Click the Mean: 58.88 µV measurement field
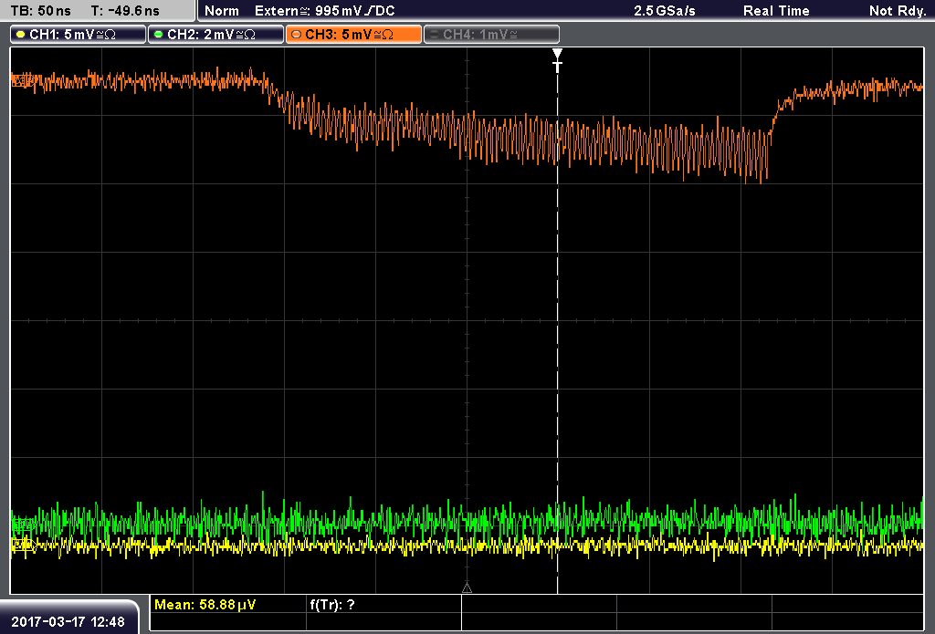The height and width of the screenshot is (634, 935). pyautogui.click(x=227, y=605)
